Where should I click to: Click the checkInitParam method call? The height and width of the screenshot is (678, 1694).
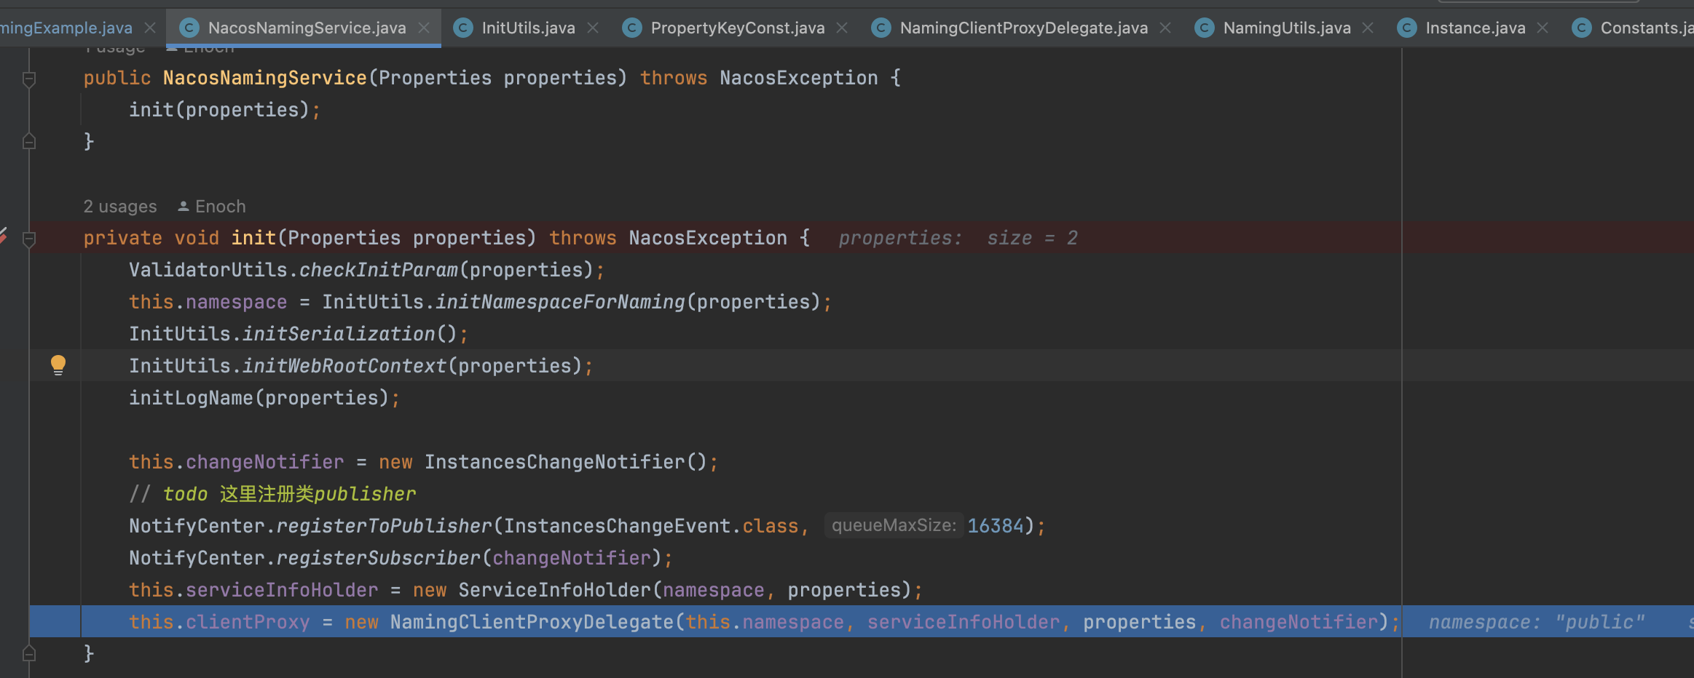coord(379,270)
